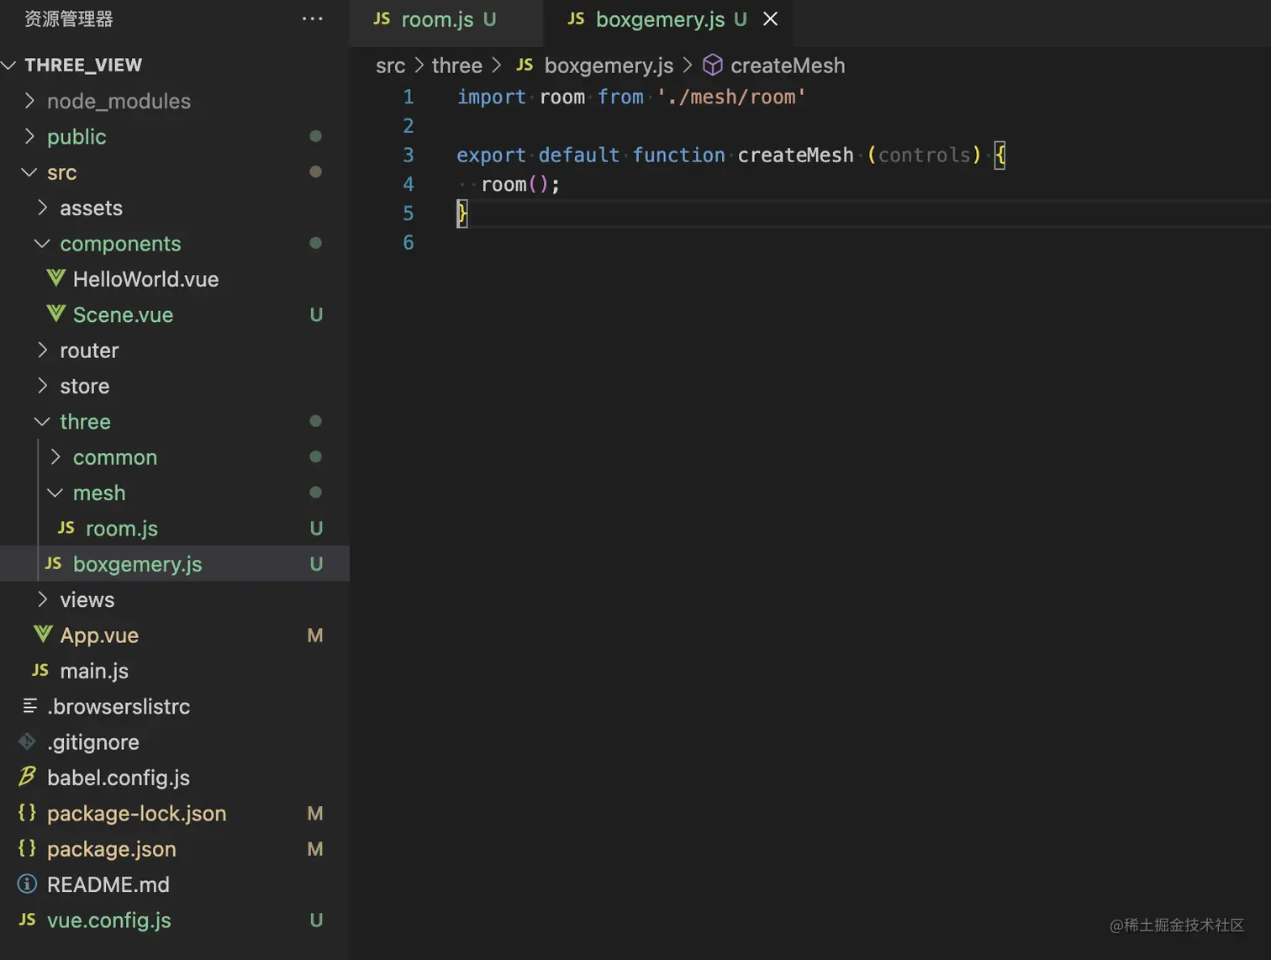The width and height of the screenshot is (1271, 960).
Task: Close the boxgemery.js tab
Action: pyautogui.click(x=770, y=18)
